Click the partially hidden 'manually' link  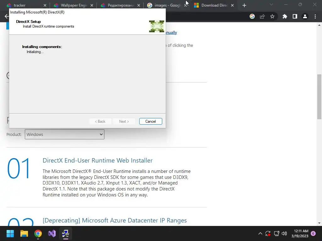click(x=171, y=33)
